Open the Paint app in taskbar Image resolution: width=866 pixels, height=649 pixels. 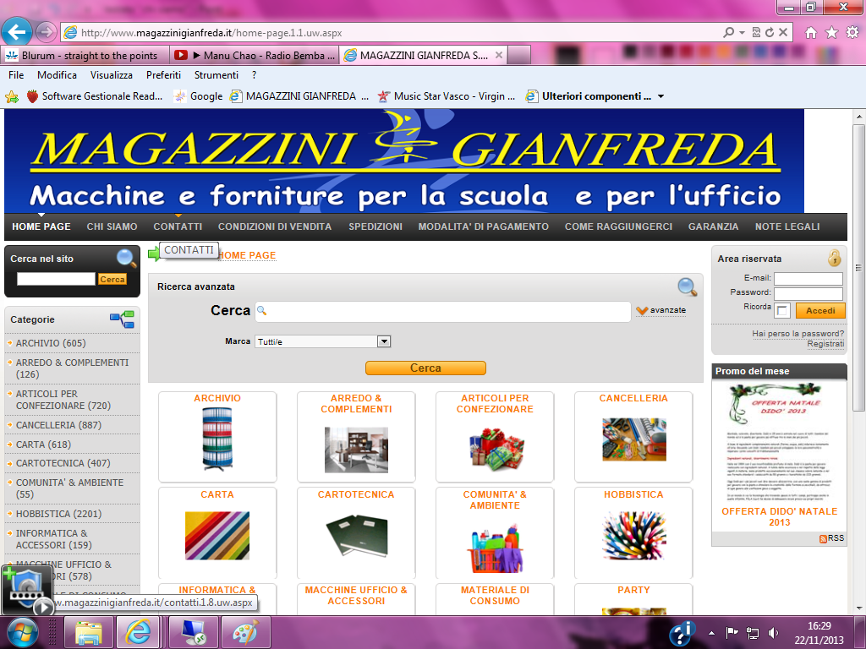coord(245,632)
